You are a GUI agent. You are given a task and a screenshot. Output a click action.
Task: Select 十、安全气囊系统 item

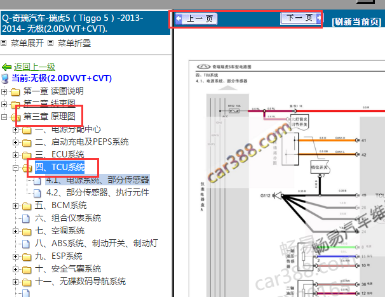68,269
